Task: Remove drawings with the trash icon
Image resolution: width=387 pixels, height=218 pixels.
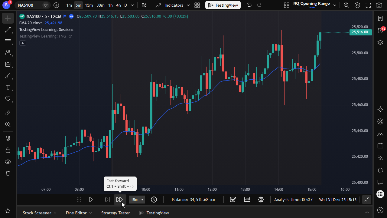Action: (8, 173)
